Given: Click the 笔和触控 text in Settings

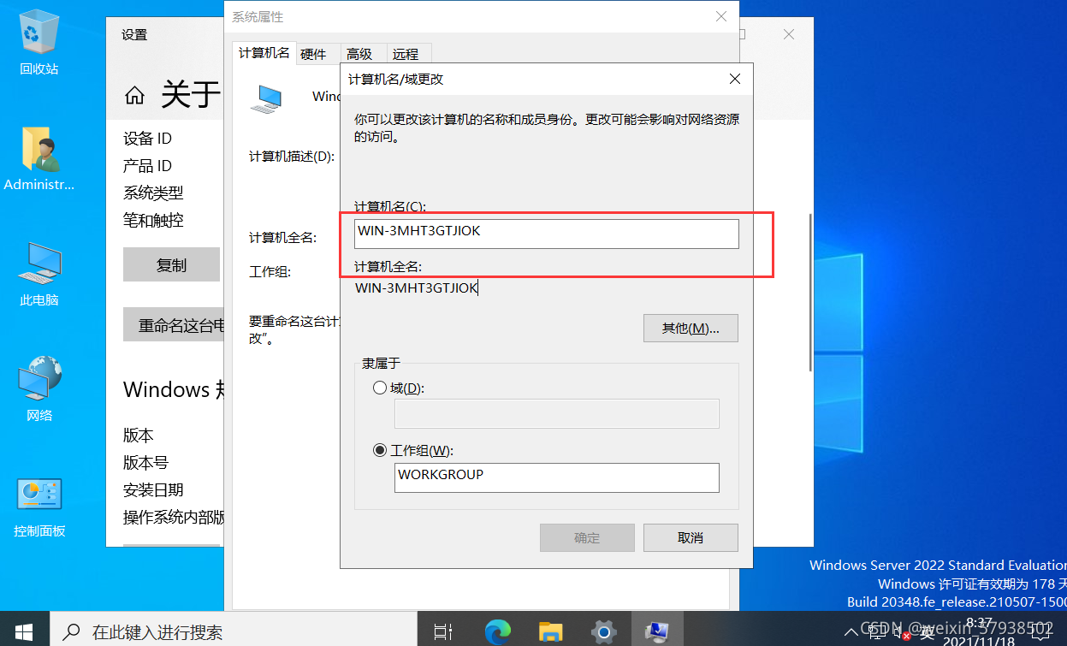Looking at the screenshot, I should (x=153, y=221).
